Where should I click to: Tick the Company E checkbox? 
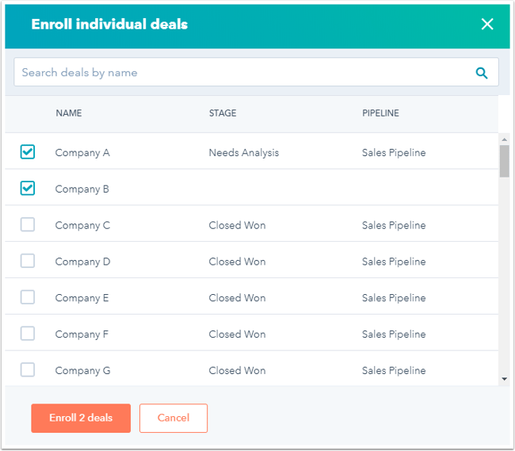[28, 297]
